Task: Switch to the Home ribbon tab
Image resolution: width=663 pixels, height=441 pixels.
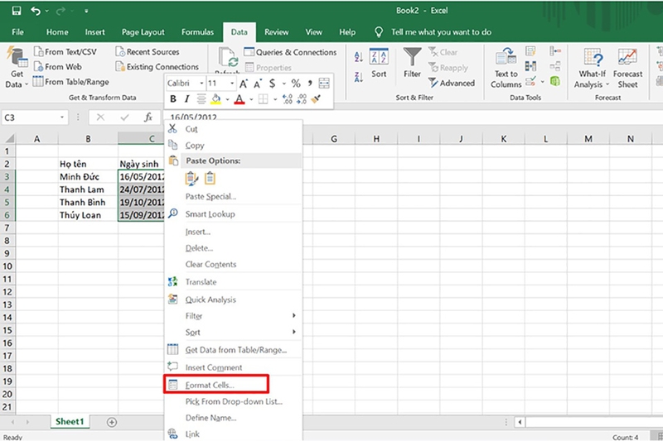Action: tap(57, 32)
